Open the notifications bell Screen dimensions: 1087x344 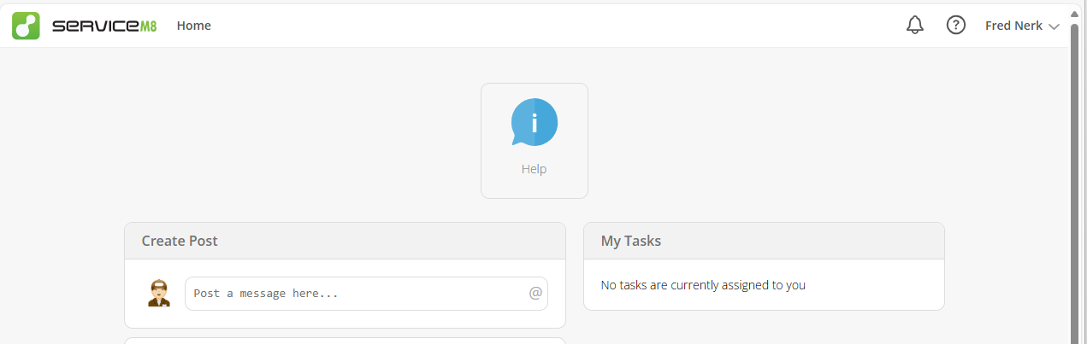(x=915, y=26)
